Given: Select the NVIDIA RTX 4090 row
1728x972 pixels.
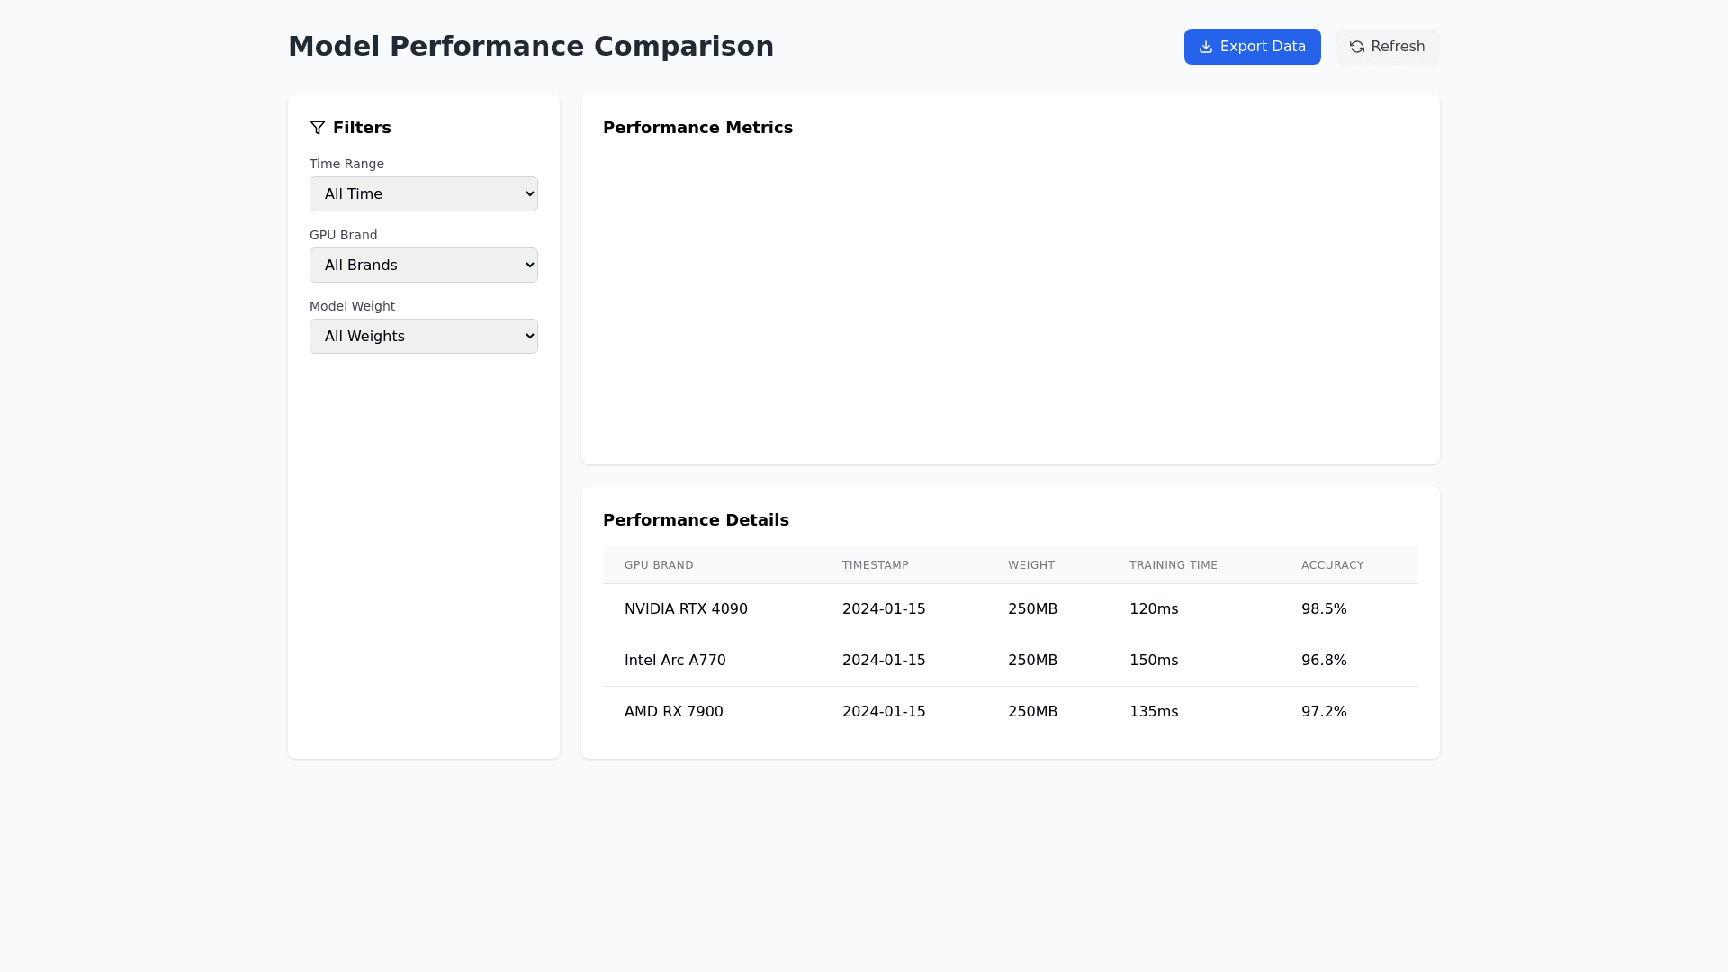Looking at the screenshot, I should (x=686, y=609).
